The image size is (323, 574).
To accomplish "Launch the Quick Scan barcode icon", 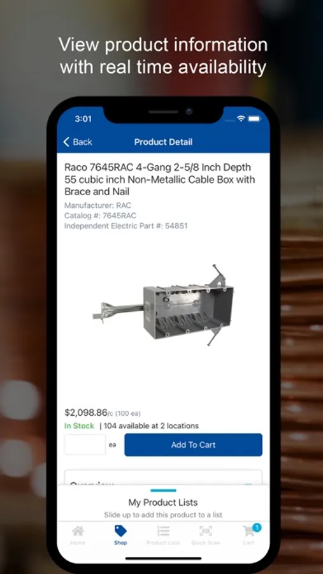I will click(206, 531).
